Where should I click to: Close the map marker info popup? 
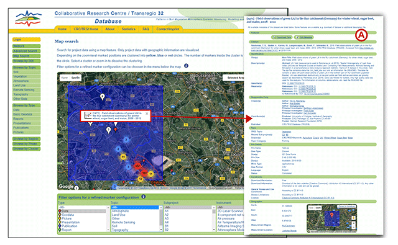click(147, 114)
